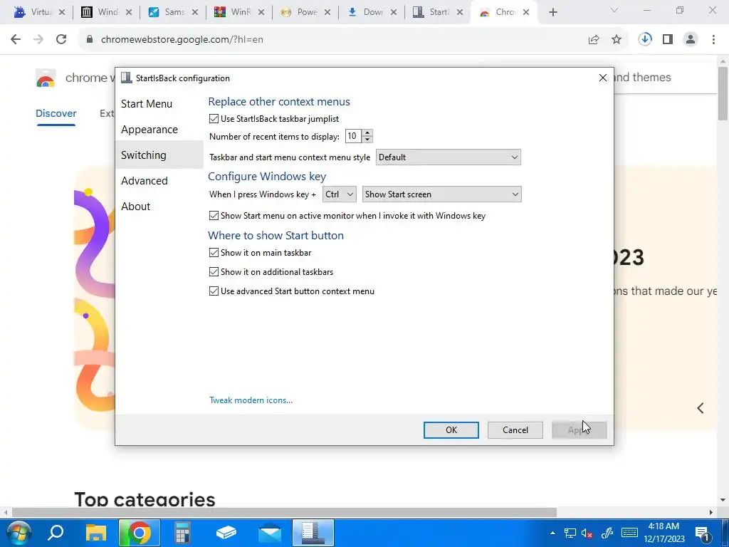Click StartIsBack taskbar icon

click(313, 533)
